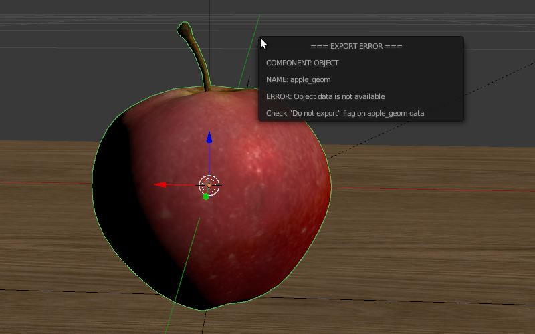This screenshot has width=535, height=334.
Task: Click "ERROR: Object data is not available"
Action: coord(326,96)
